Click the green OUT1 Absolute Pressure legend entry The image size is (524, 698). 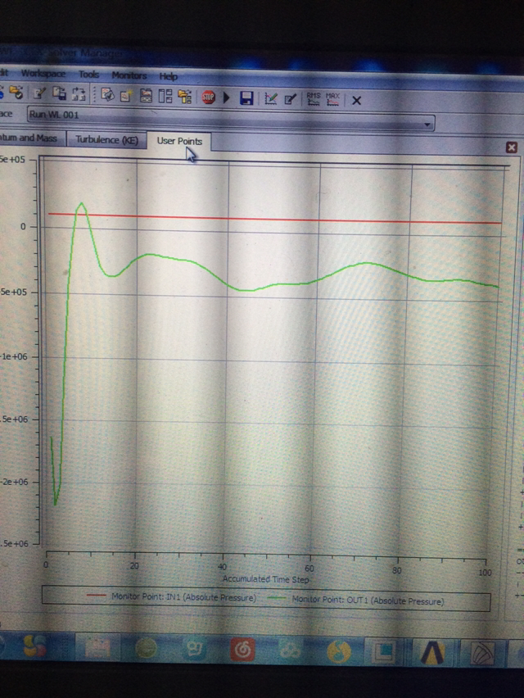[355, 600]
